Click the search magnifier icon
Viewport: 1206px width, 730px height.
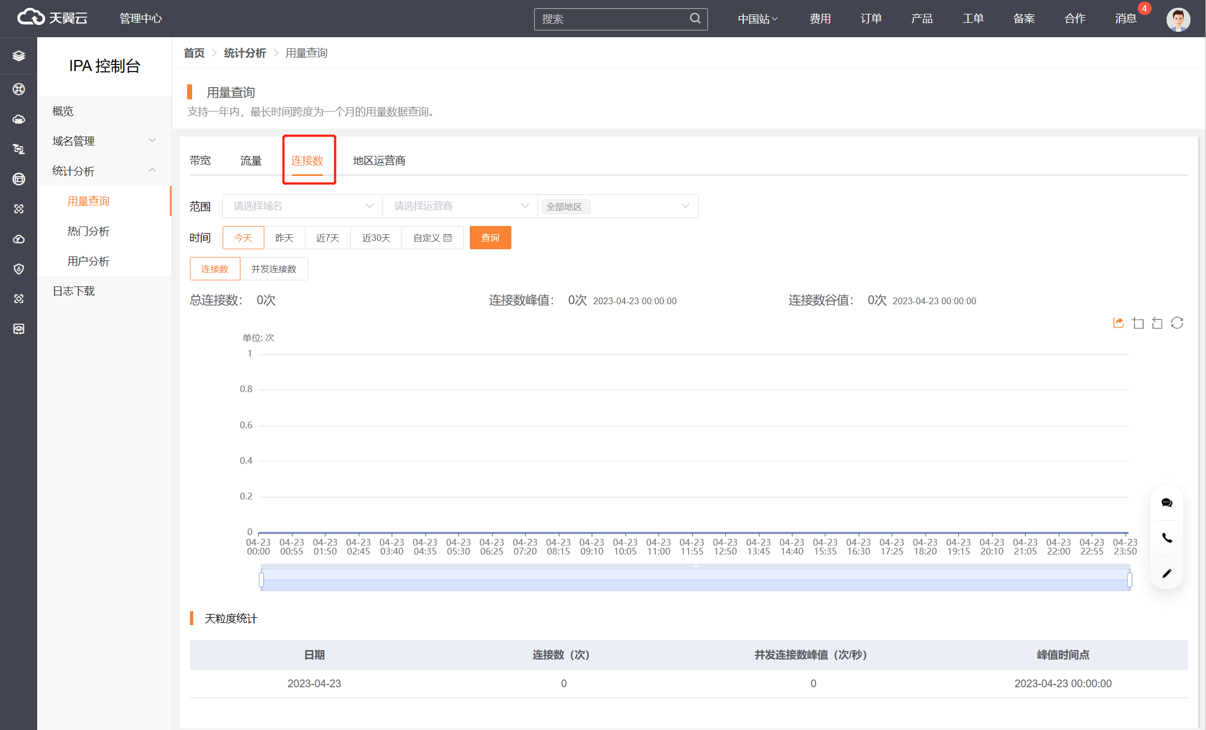pyautogui.click(x=695, y=18)
